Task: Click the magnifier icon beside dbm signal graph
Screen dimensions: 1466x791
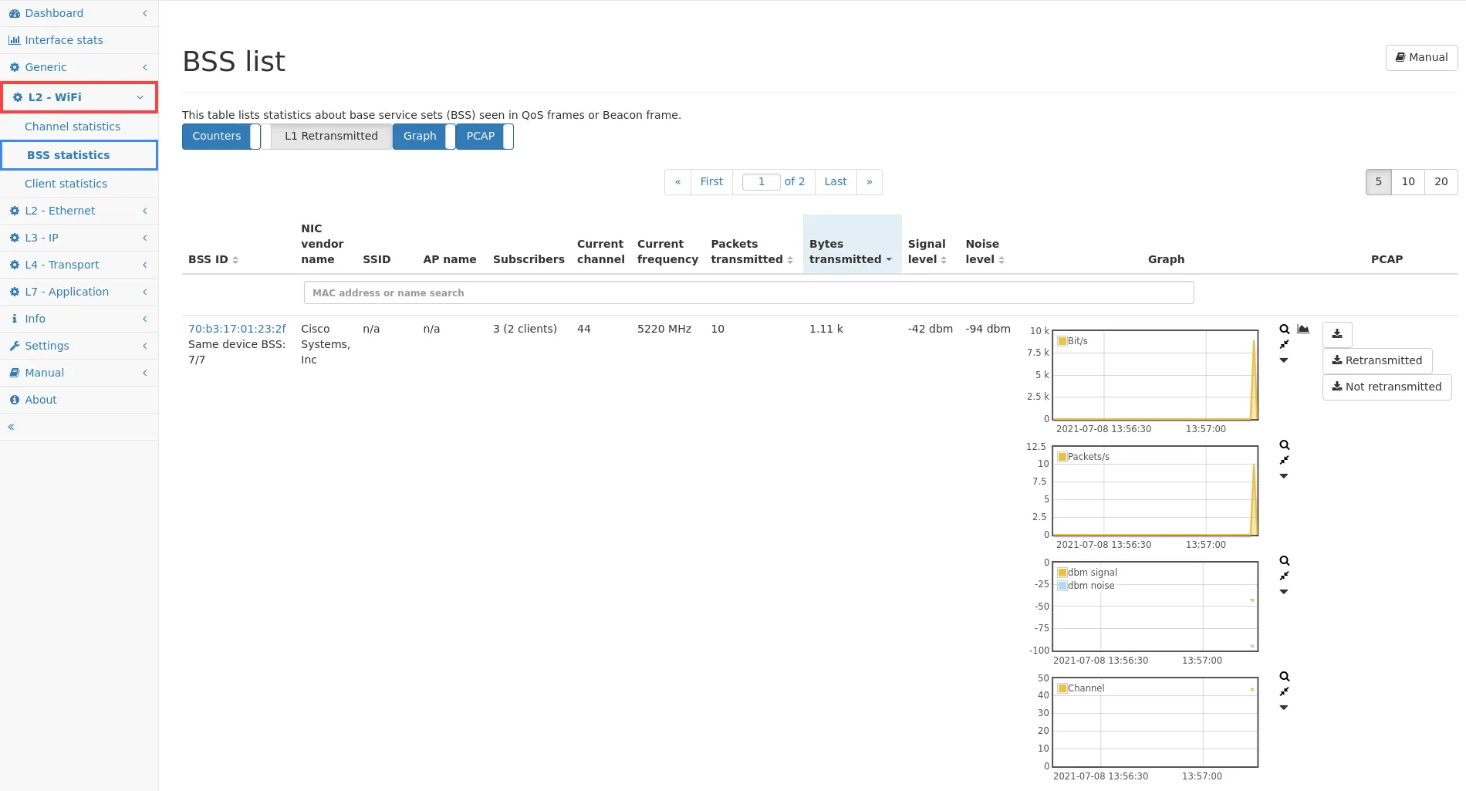Action: 1284,561
